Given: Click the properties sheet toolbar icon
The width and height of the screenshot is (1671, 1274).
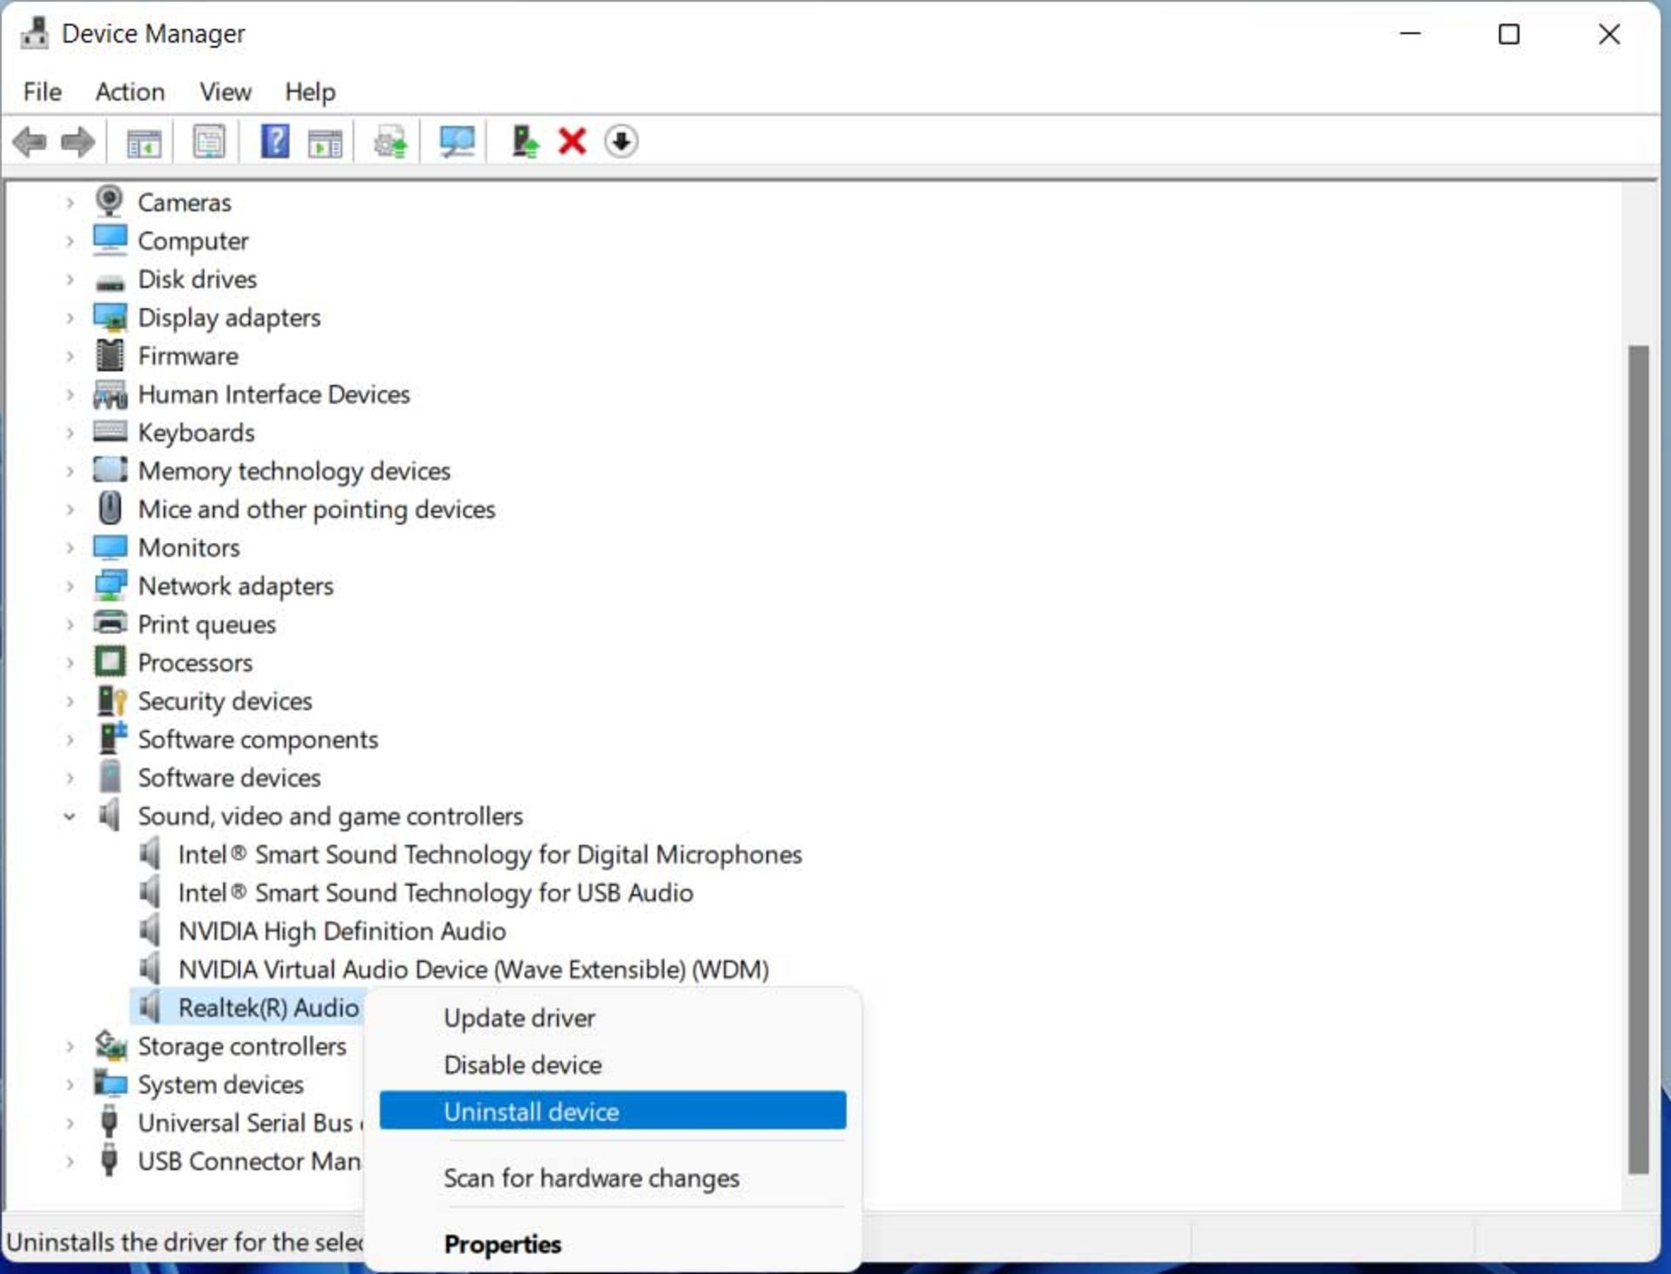Looking at the screenshot, I should pos(209,141).
